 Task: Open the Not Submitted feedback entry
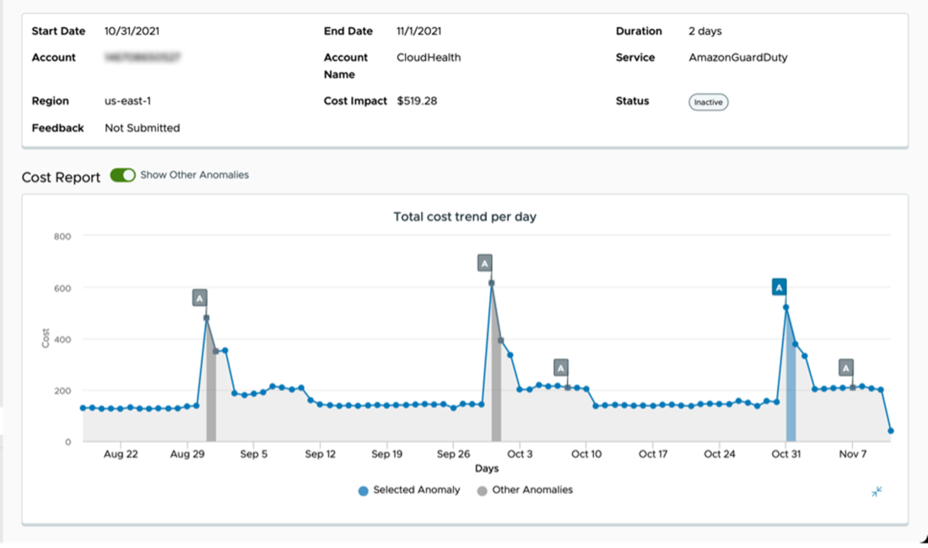(141, 127)
